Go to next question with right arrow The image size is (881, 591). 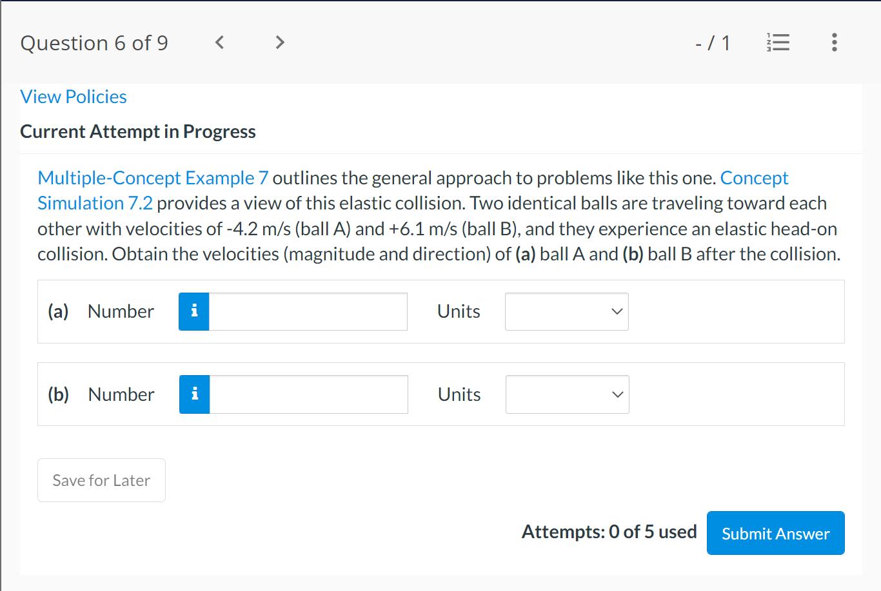tap(279, 43)
